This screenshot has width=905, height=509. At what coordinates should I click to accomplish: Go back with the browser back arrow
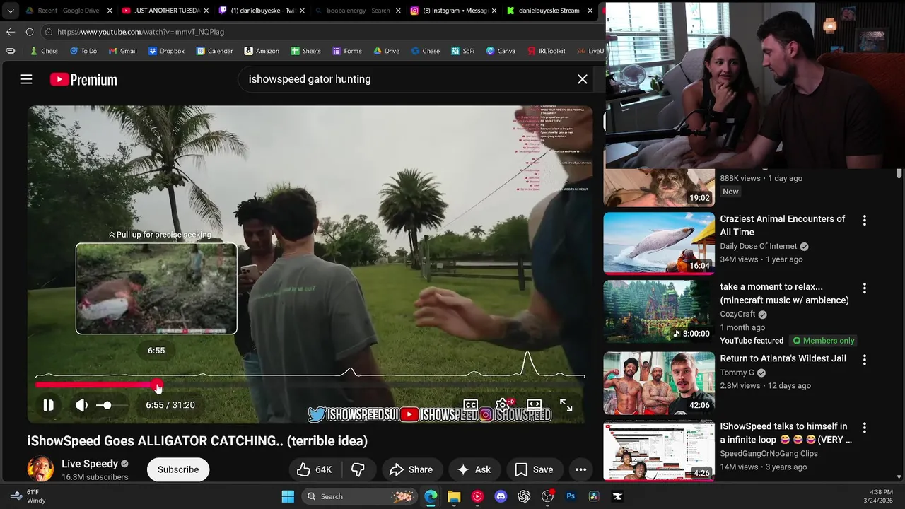coord(11,32)
